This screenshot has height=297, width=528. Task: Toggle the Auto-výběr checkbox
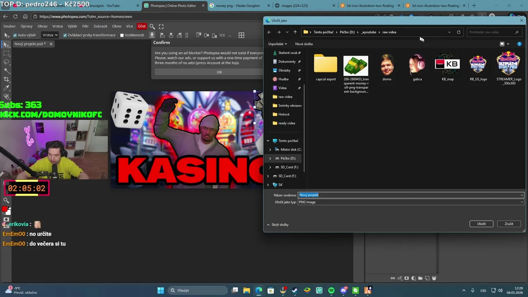point(15,35)
